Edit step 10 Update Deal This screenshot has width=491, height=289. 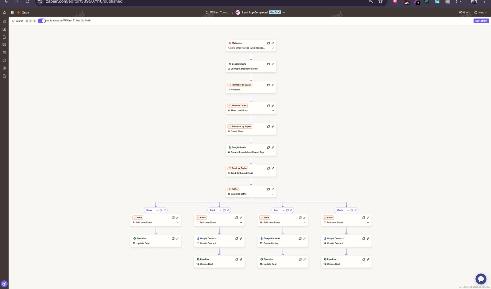click(177, 238)
